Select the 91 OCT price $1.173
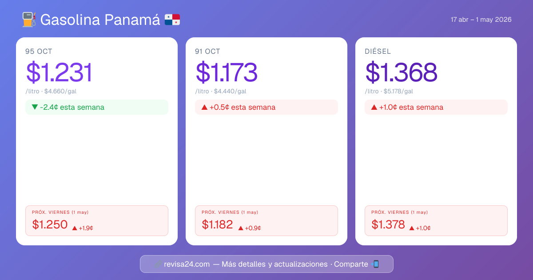 (227, 72)
